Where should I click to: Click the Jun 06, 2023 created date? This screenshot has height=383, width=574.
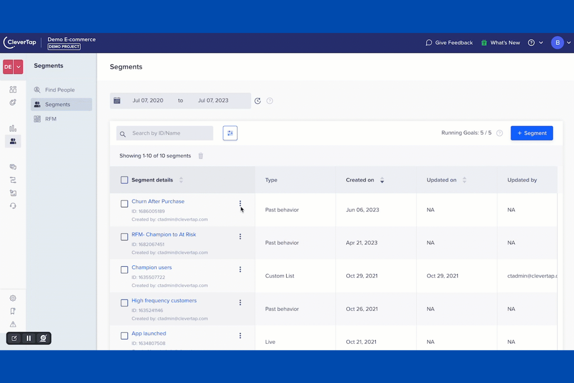(362, 210)
